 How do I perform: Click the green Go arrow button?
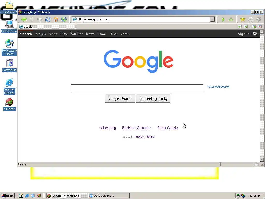(223, 19)
